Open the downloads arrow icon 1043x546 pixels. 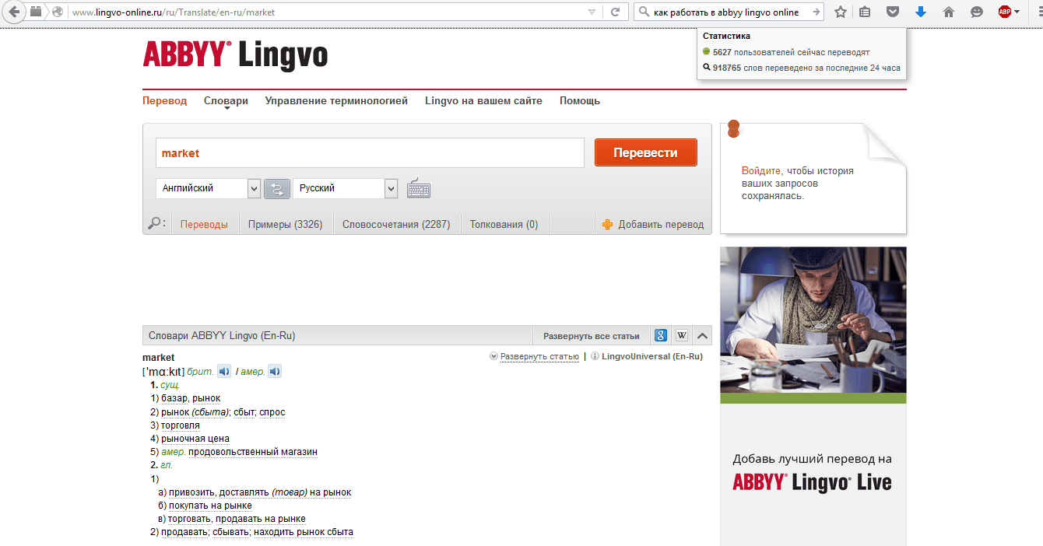click(921, 12)
